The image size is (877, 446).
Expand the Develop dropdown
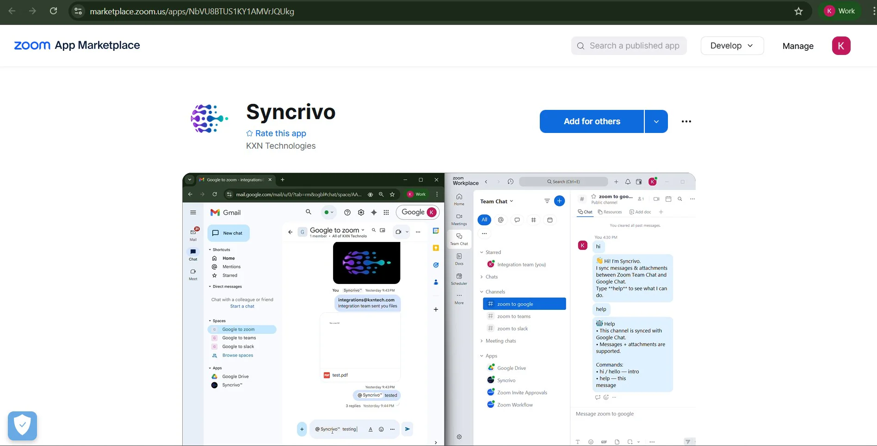coord(732,46)
